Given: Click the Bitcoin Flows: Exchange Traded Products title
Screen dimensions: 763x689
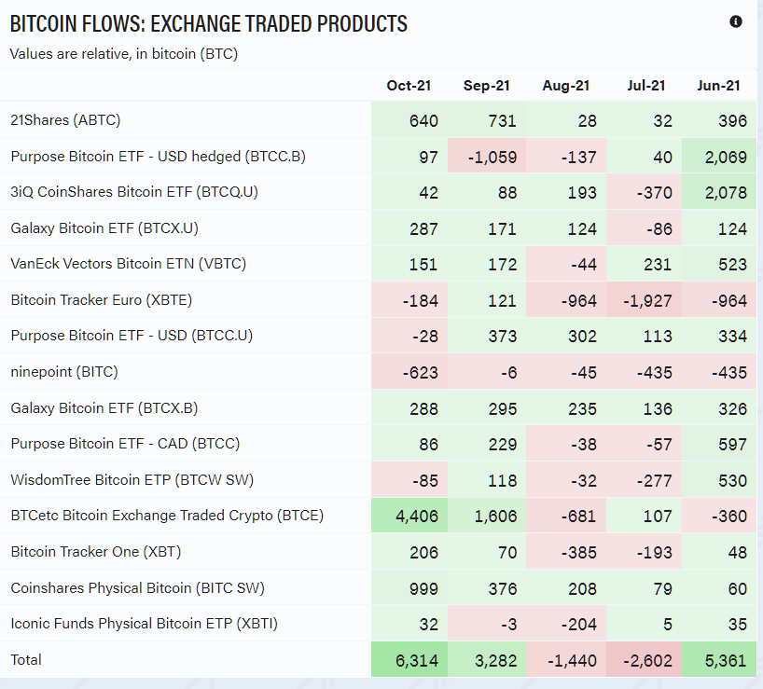Looking at the screenshot, I should [209, 24].
